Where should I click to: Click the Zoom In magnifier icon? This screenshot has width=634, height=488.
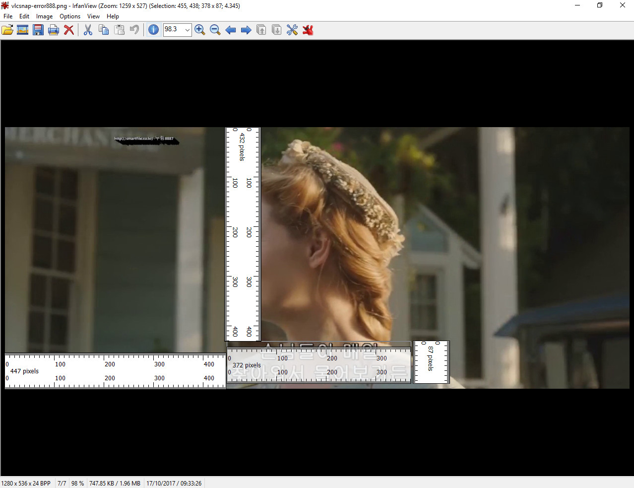tap(200, 30)
